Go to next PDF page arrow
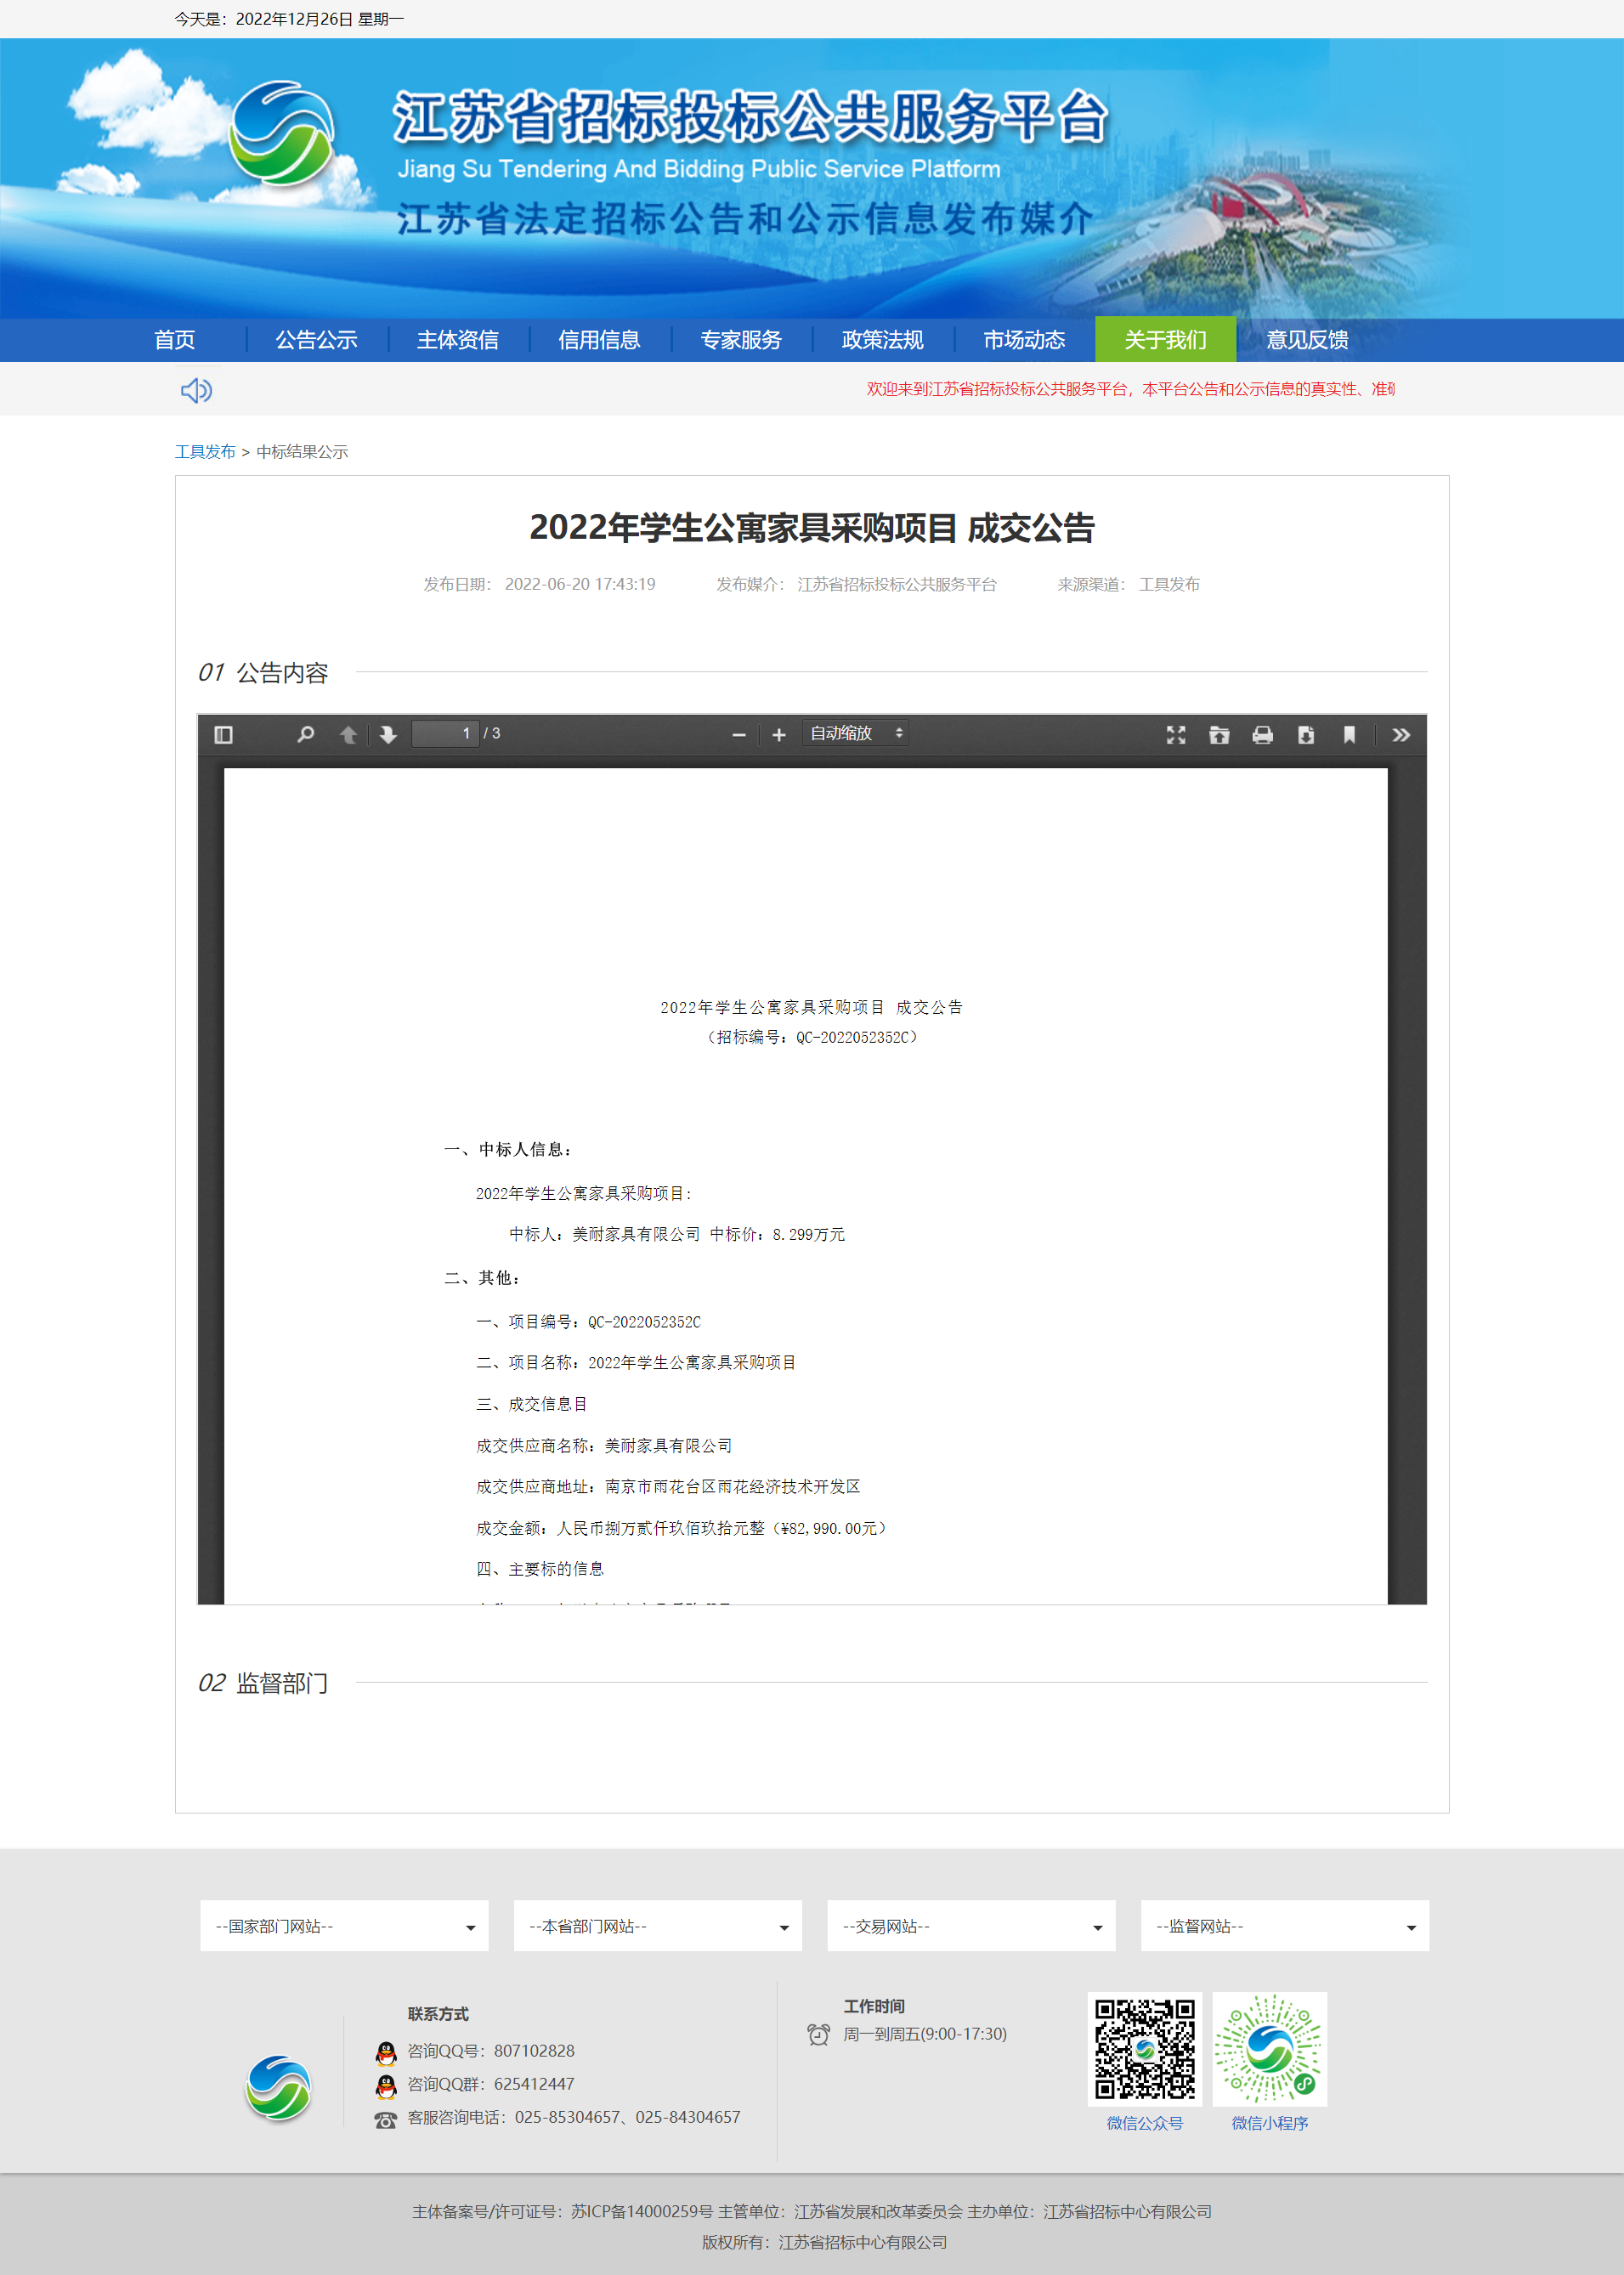This screenshot has width=1624, height=2275. coord(388,735)
